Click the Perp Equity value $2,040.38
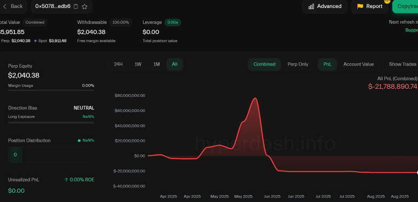Screen dimensions: 418x202 point(24,75)
